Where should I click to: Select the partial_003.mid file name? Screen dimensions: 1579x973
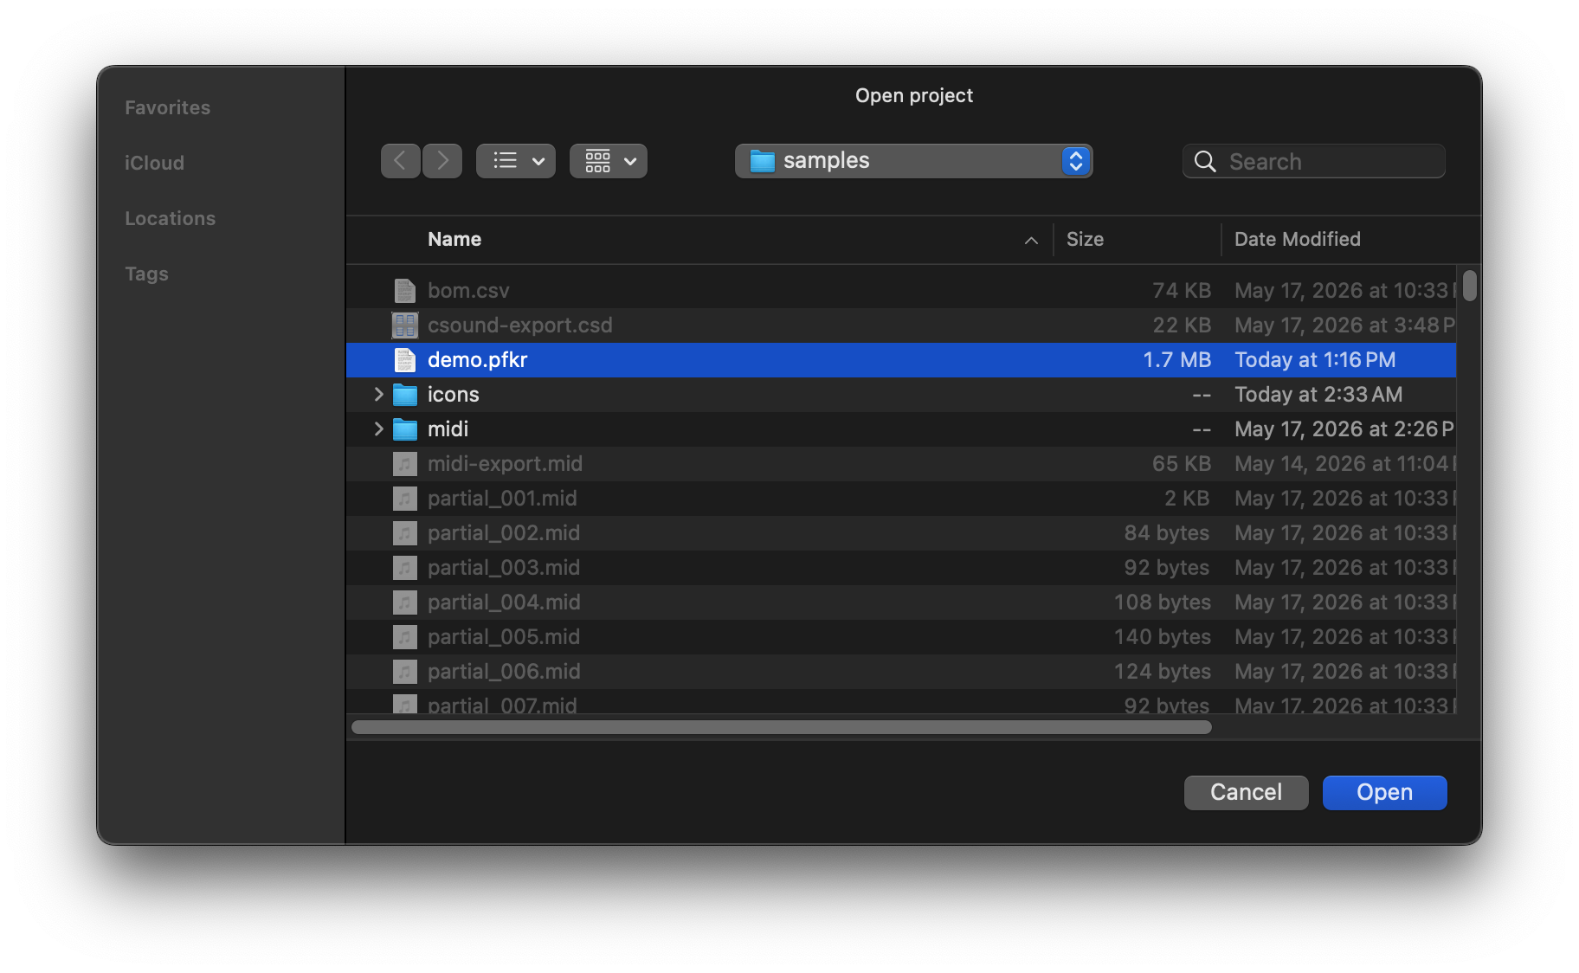click(504, 568)
